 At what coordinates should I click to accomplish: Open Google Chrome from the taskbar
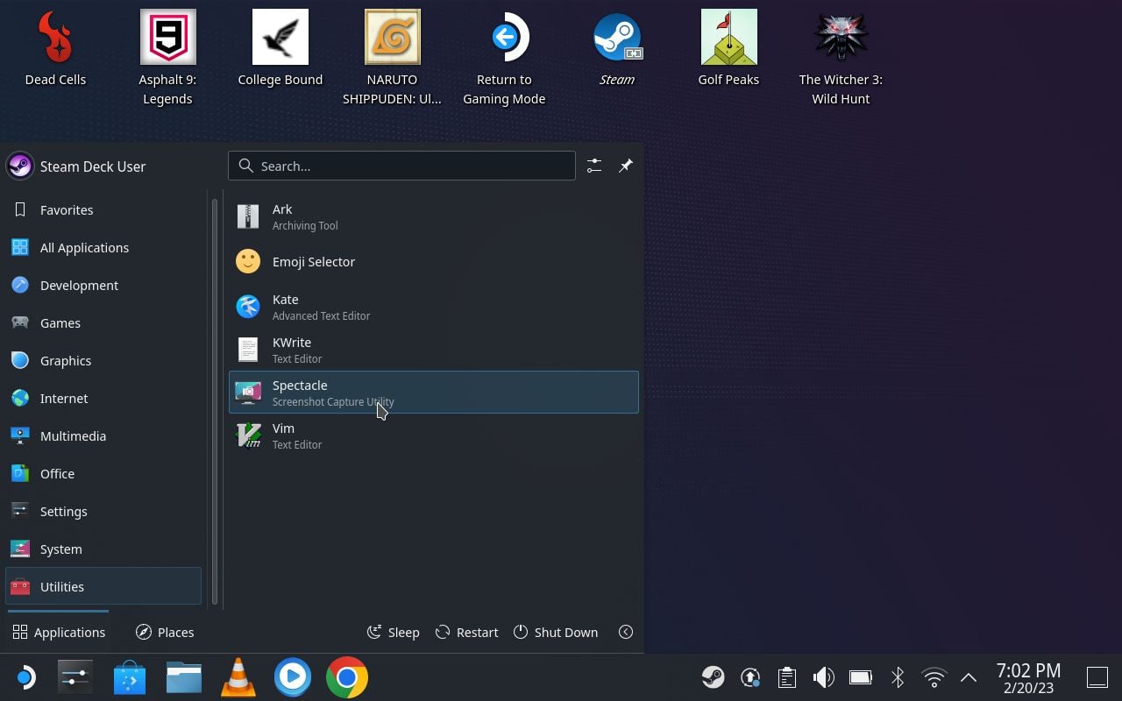[x=347, y=677]
